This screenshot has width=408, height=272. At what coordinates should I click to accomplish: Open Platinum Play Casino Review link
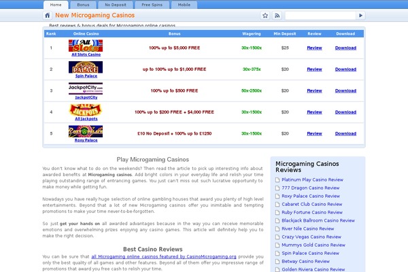(312, 180)
